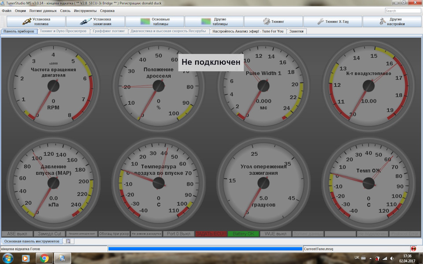Open Установка зажигания ignition settings
The height and width of the screenshot is (264, 423).
point(95,22)
